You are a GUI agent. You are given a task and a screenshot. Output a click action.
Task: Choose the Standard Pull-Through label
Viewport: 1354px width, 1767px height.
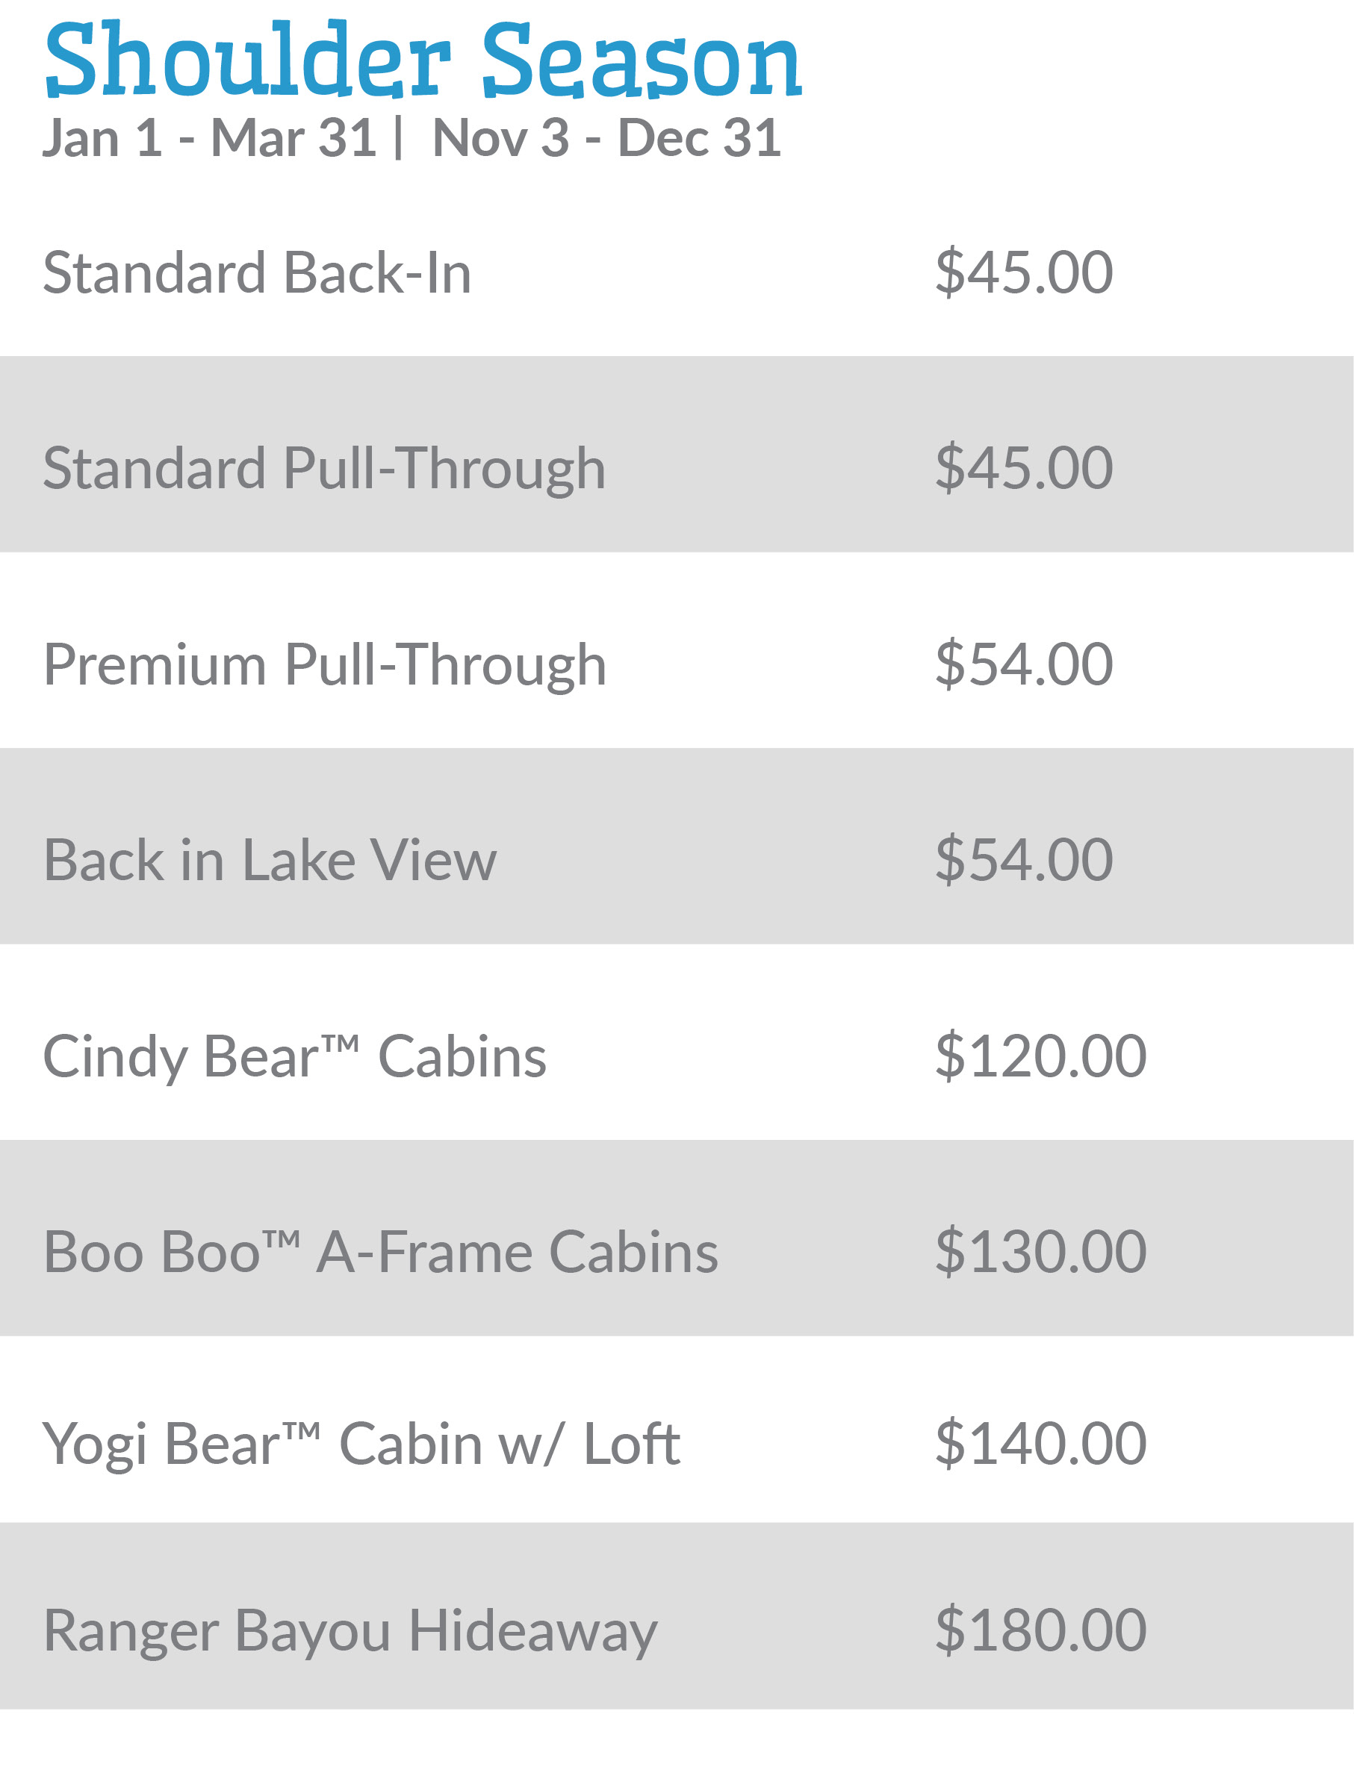tap(324, 469)
